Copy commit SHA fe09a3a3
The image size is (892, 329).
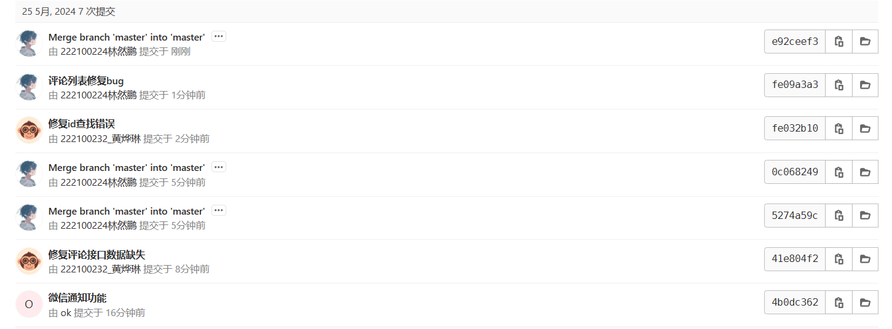tap(839, 85)
